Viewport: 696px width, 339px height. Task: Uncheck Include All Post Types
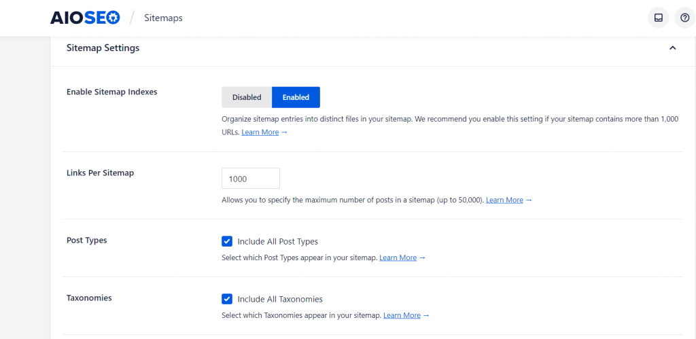pos(227,241)
